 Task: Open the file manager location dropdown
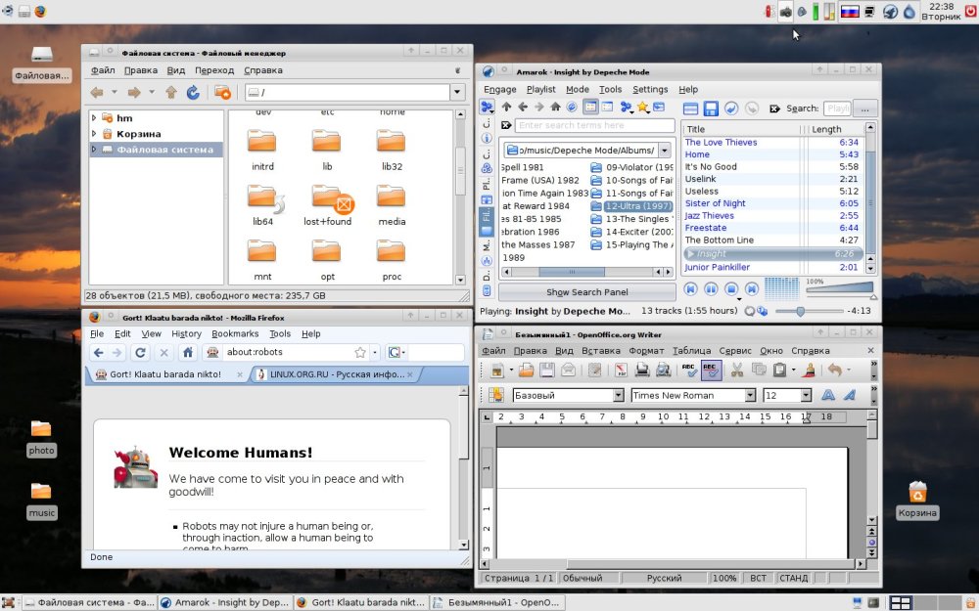[457, 92]
